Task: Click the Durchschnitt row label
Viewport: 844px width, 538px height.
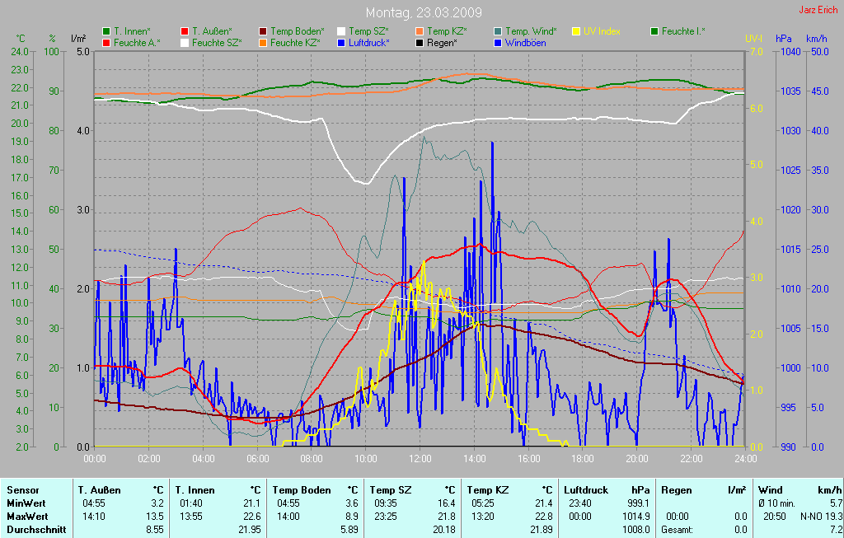Action: 36,530
